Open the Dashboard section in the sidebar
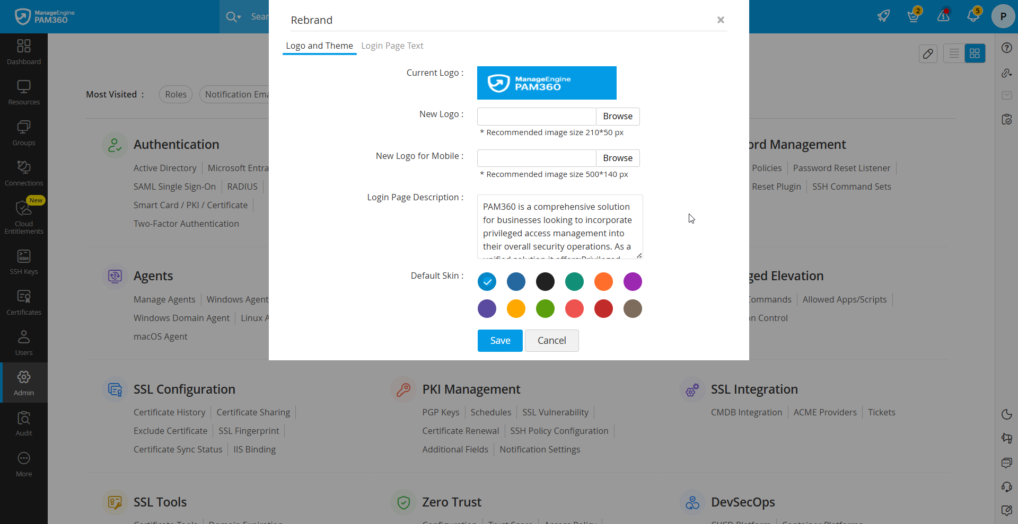This screenshot has height=524, width=1018. [x=24, y=52]
